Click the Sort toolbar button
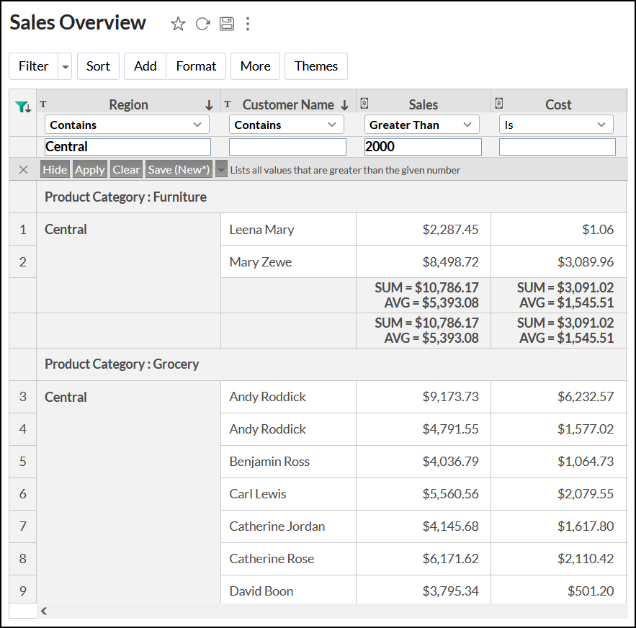The width and height of the screenshot is (636, 628). [x=98, y=66]
